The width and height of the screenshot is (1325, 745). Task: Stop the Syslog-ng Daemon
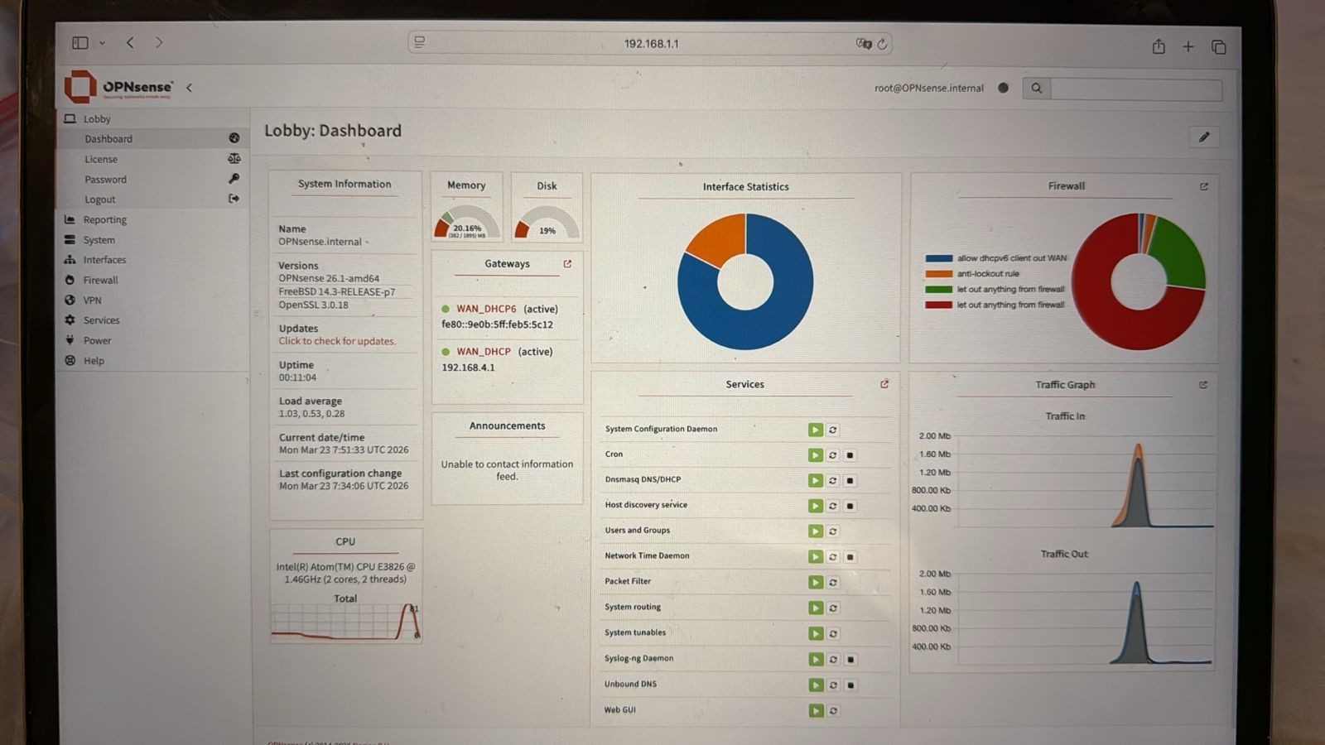(x=850, y=660)
